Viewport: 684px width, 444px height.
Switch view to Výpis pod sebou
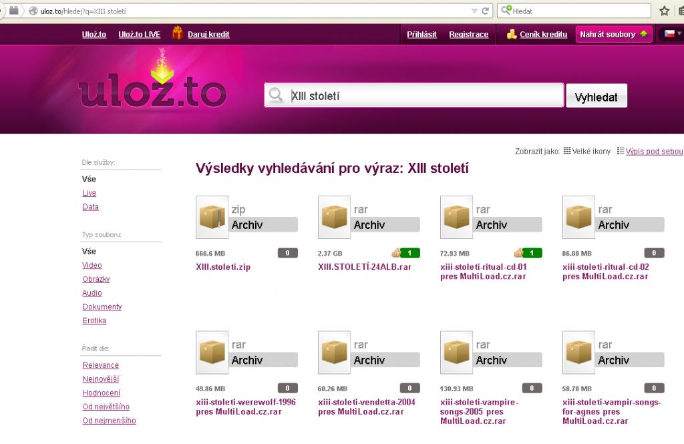point(655,152)
